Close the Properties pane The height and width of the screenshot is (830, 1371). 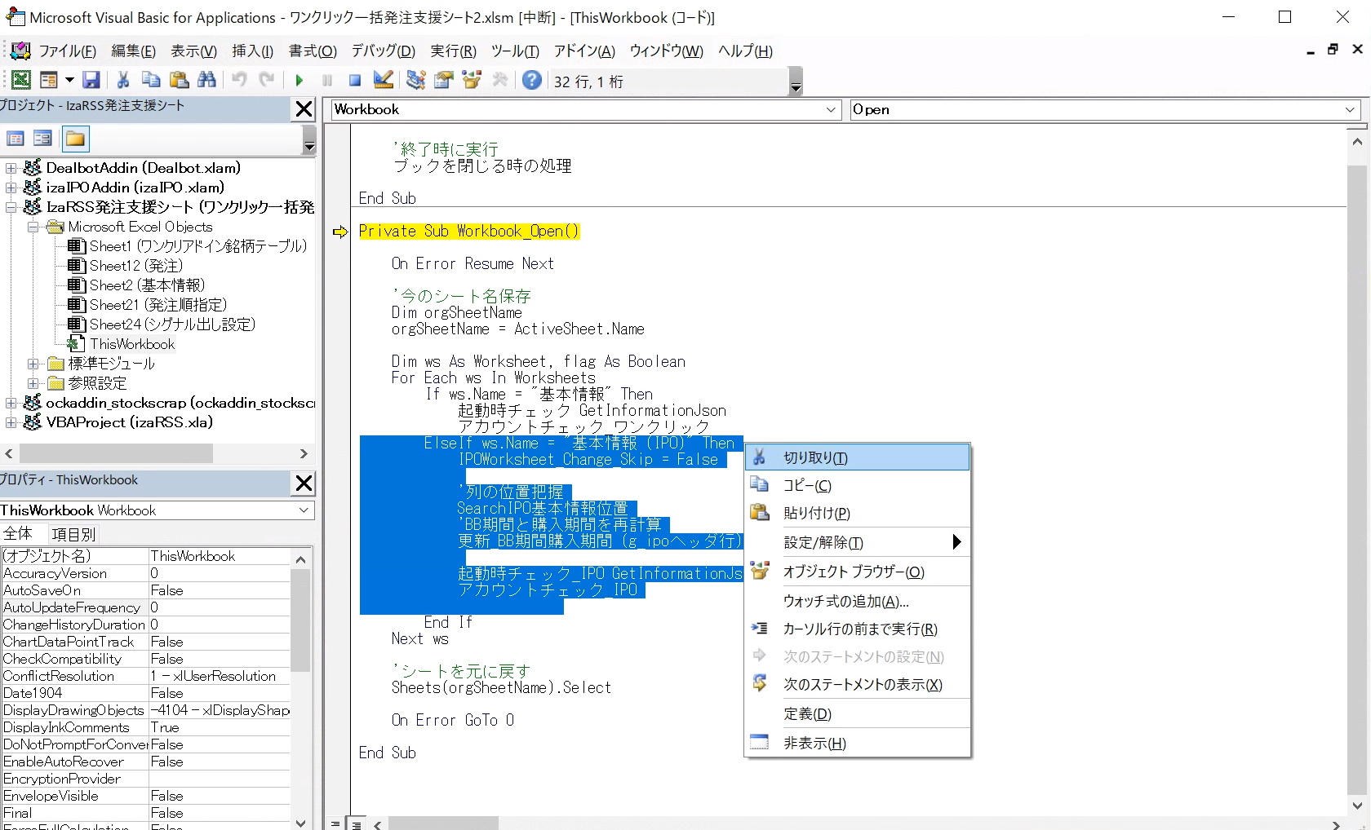(x=304, y=483)
